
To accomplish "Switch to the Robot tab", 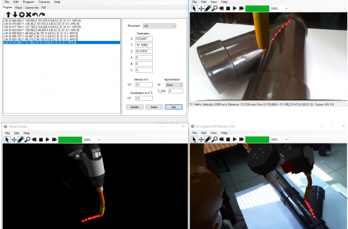I will tap(18, 7).
